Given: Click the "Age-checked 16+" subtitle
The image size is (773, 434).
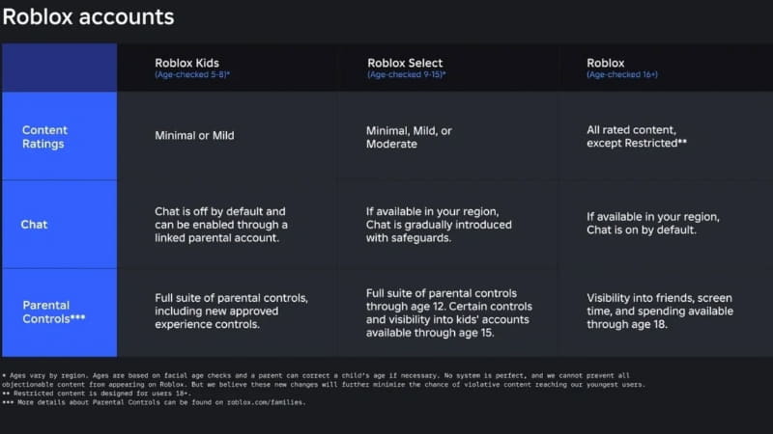Looking at the screenshot, I should (622, 74).
